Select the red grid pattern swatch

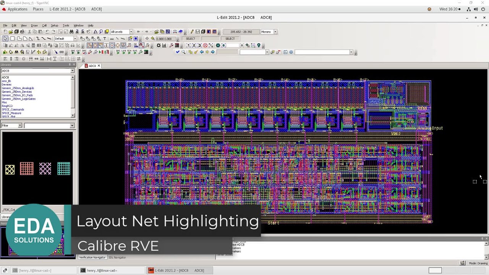pos(27,168)
